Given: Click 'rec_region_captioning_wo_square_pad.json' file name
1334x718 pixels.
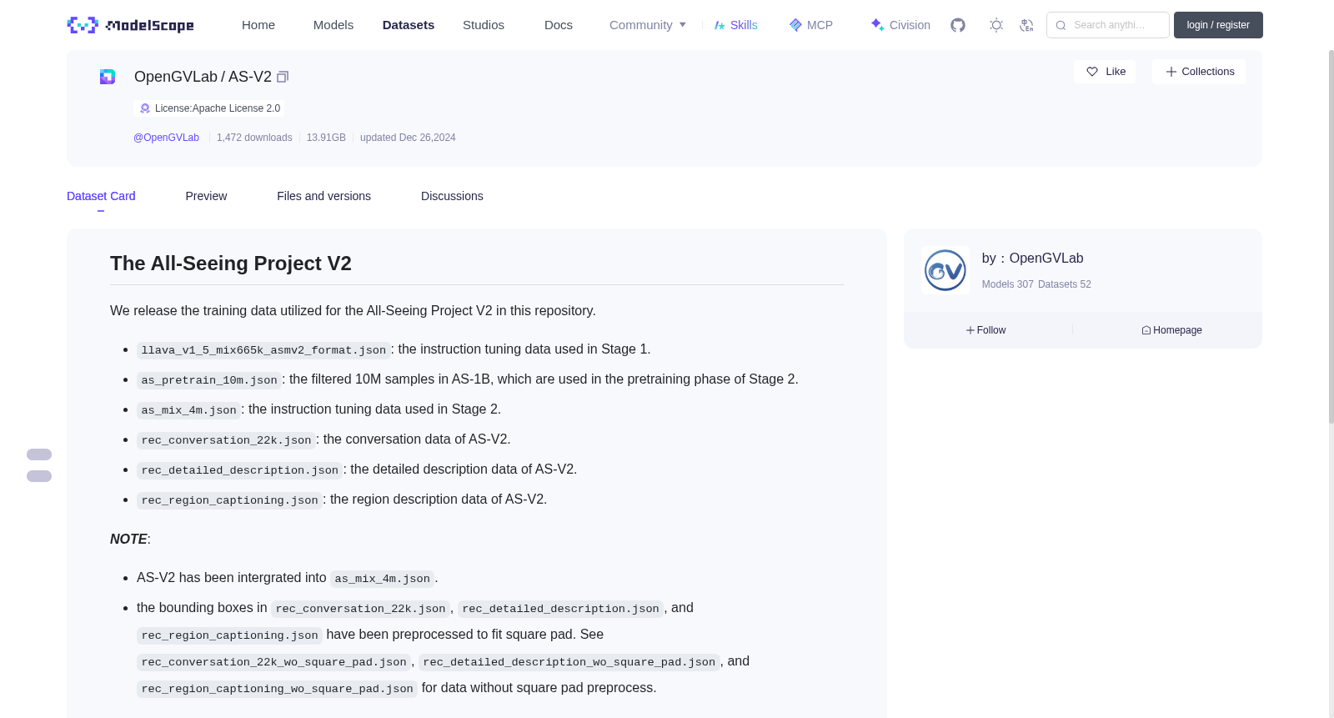Looking at the screenshot, I should [277, 689].
